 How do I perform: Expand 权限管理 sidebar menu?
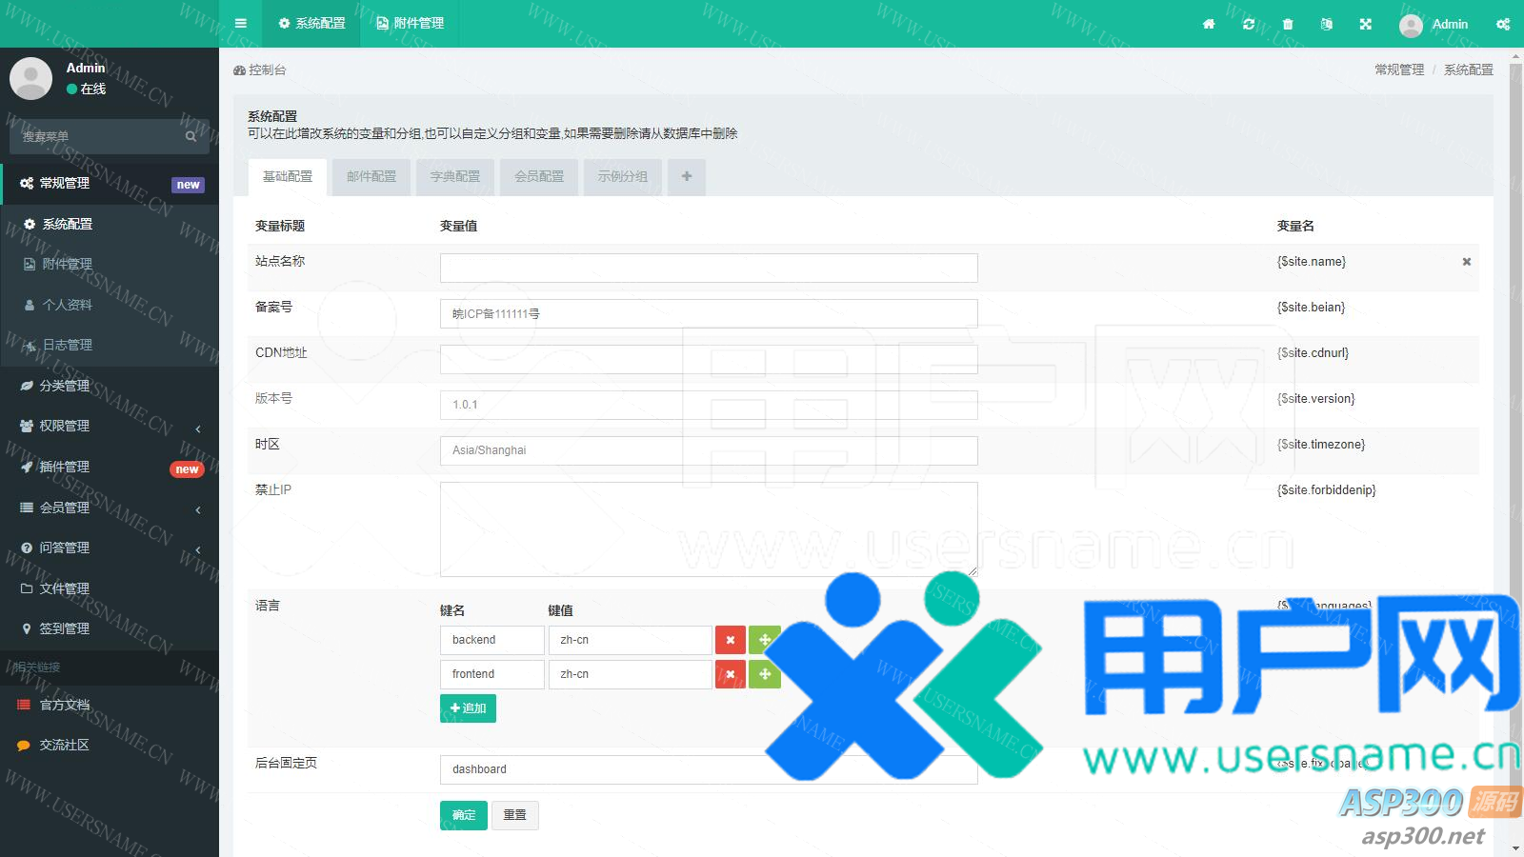(110, 426)
